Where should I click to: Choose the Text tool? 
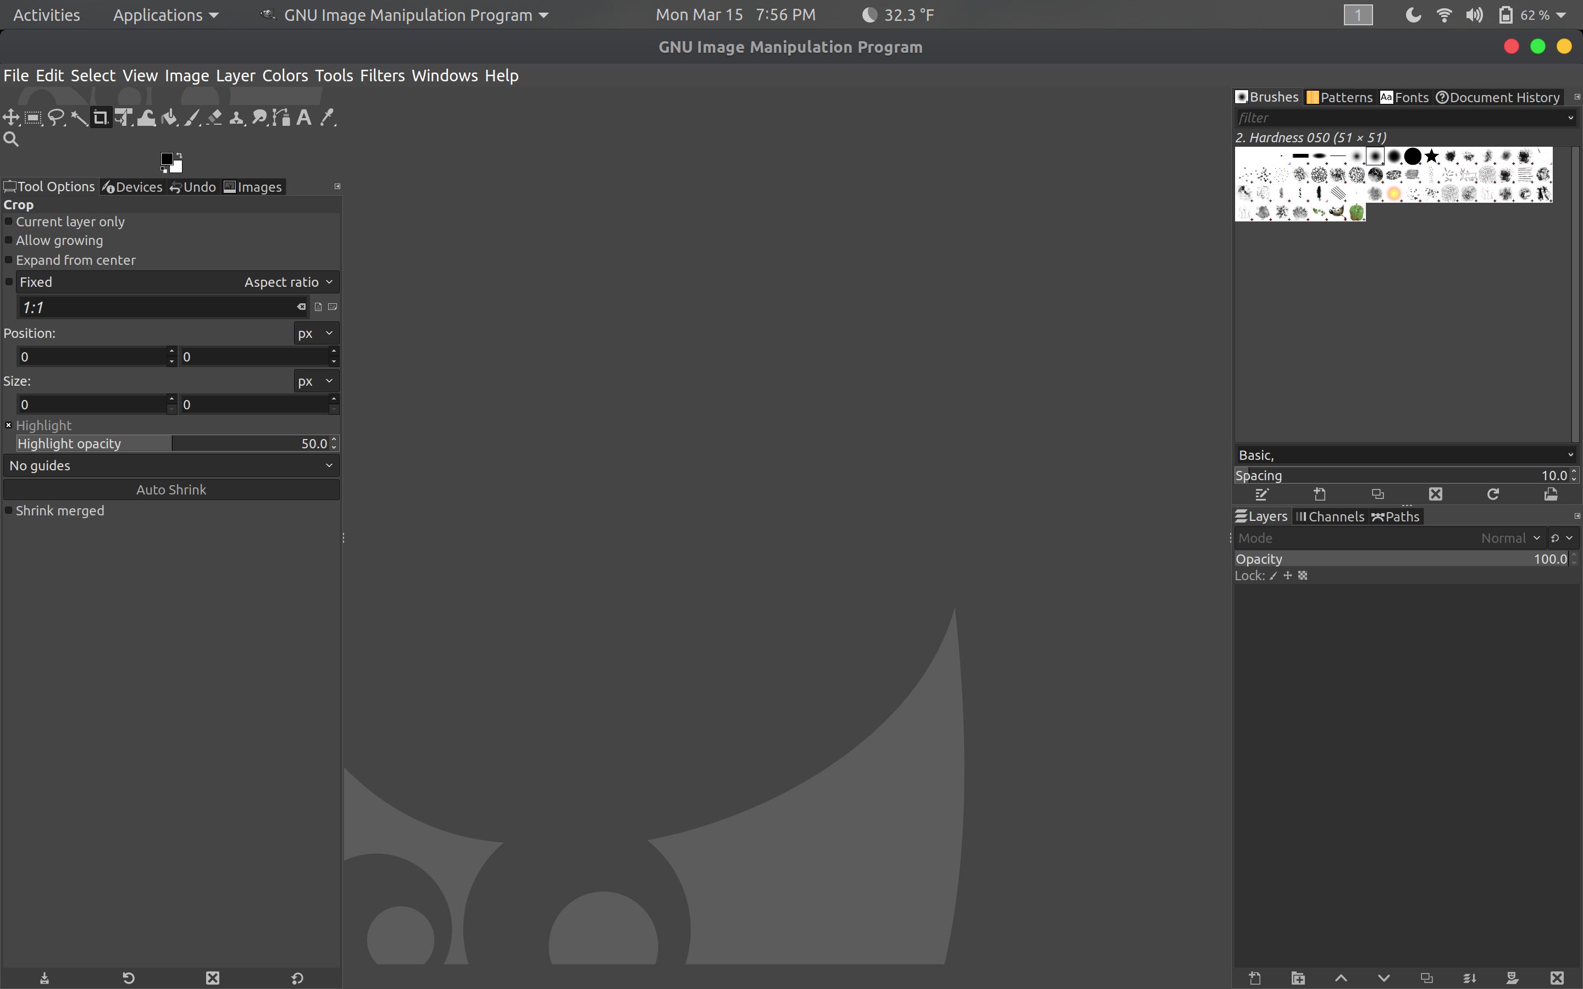tap(304, 118)
